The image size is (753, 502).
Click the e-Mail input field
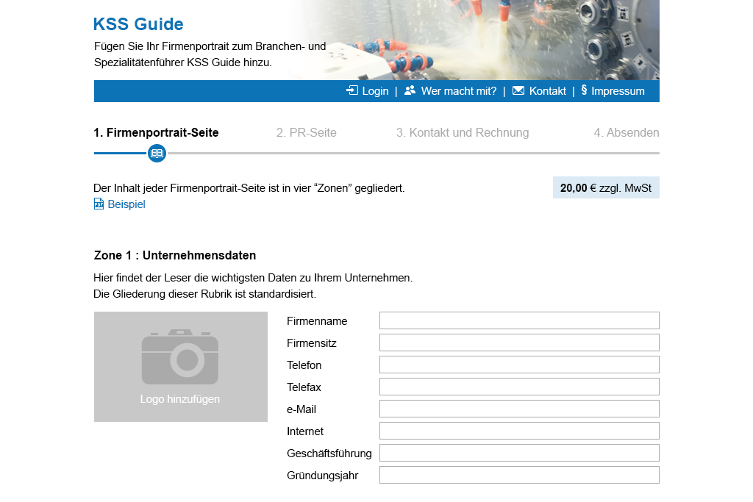pyautogui.click(x=519, y=409)
